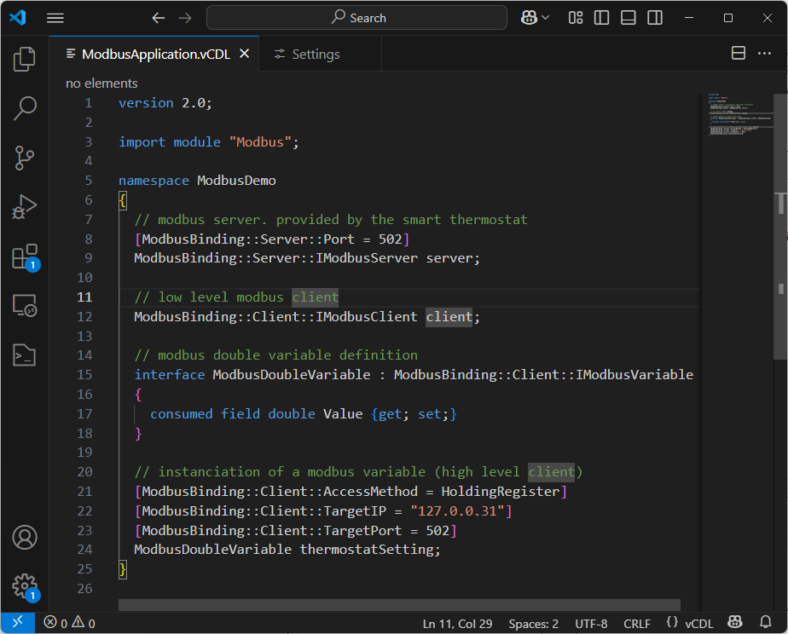Go back with the left arrow
Viewport: 788px width, 634px height.
(159, 18)
